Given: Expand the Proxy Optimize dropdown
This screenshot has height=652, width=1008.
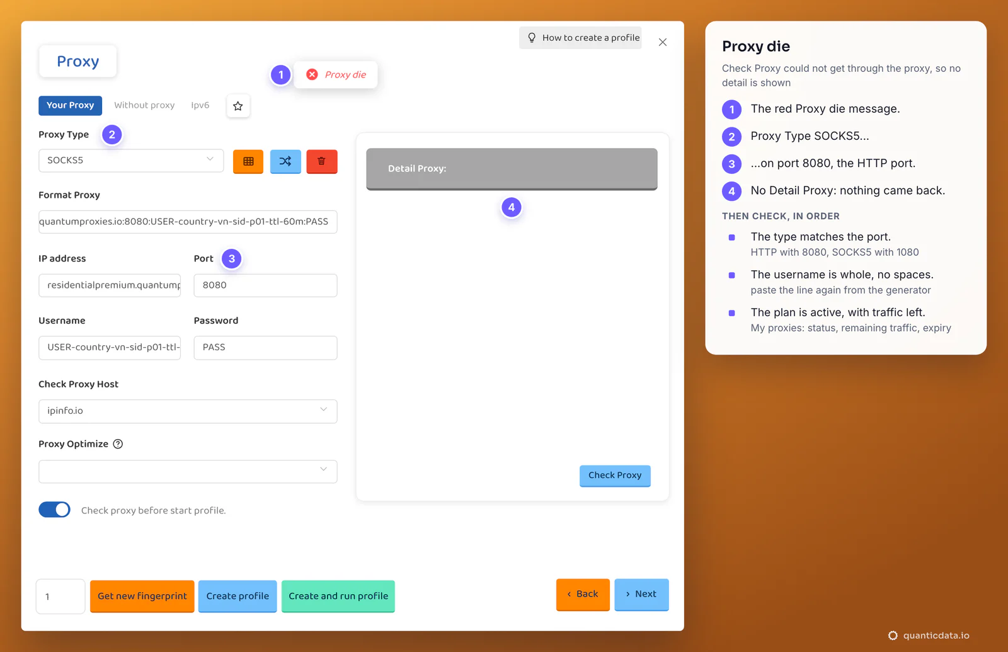Looking at the screenshot, I should point(188,471).
